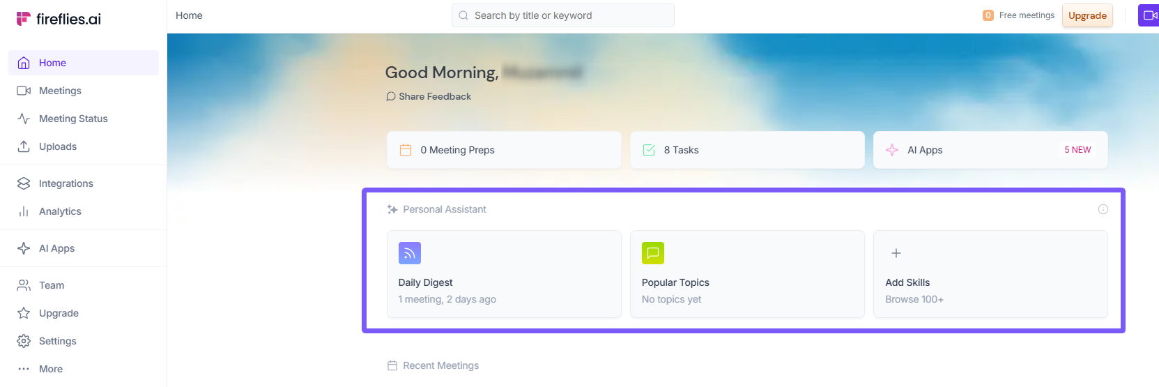
Task: Open Analytics from the sidebar
Action: [60, 211]
